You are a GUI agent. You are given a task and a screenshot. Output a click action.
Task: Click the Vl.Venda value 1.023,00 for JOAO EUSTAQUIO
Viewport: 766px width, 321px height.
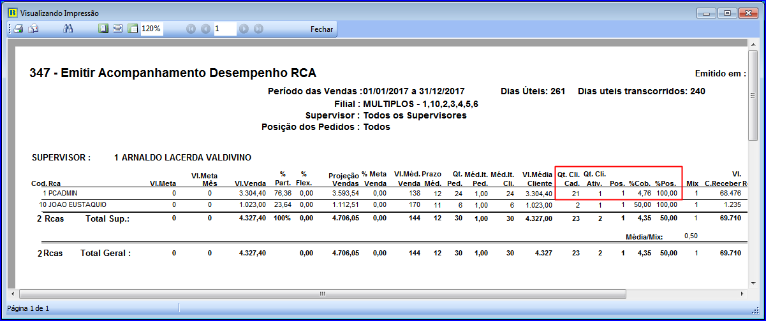[253, 205]
